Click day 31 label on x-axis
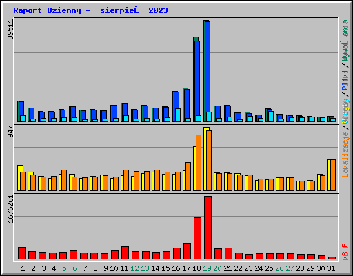Viewport: 353px width, 276px height. pos(331,268)
